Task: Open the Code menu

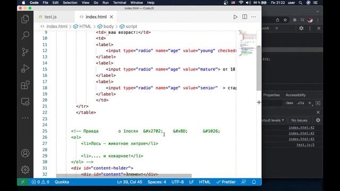Action: (x=34, y=3)
